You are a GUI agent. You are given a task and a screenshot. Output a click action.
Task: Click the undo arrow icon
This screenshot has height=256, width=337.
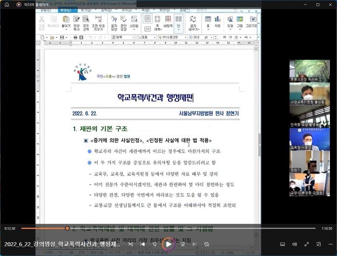click(x=91, y=37)
